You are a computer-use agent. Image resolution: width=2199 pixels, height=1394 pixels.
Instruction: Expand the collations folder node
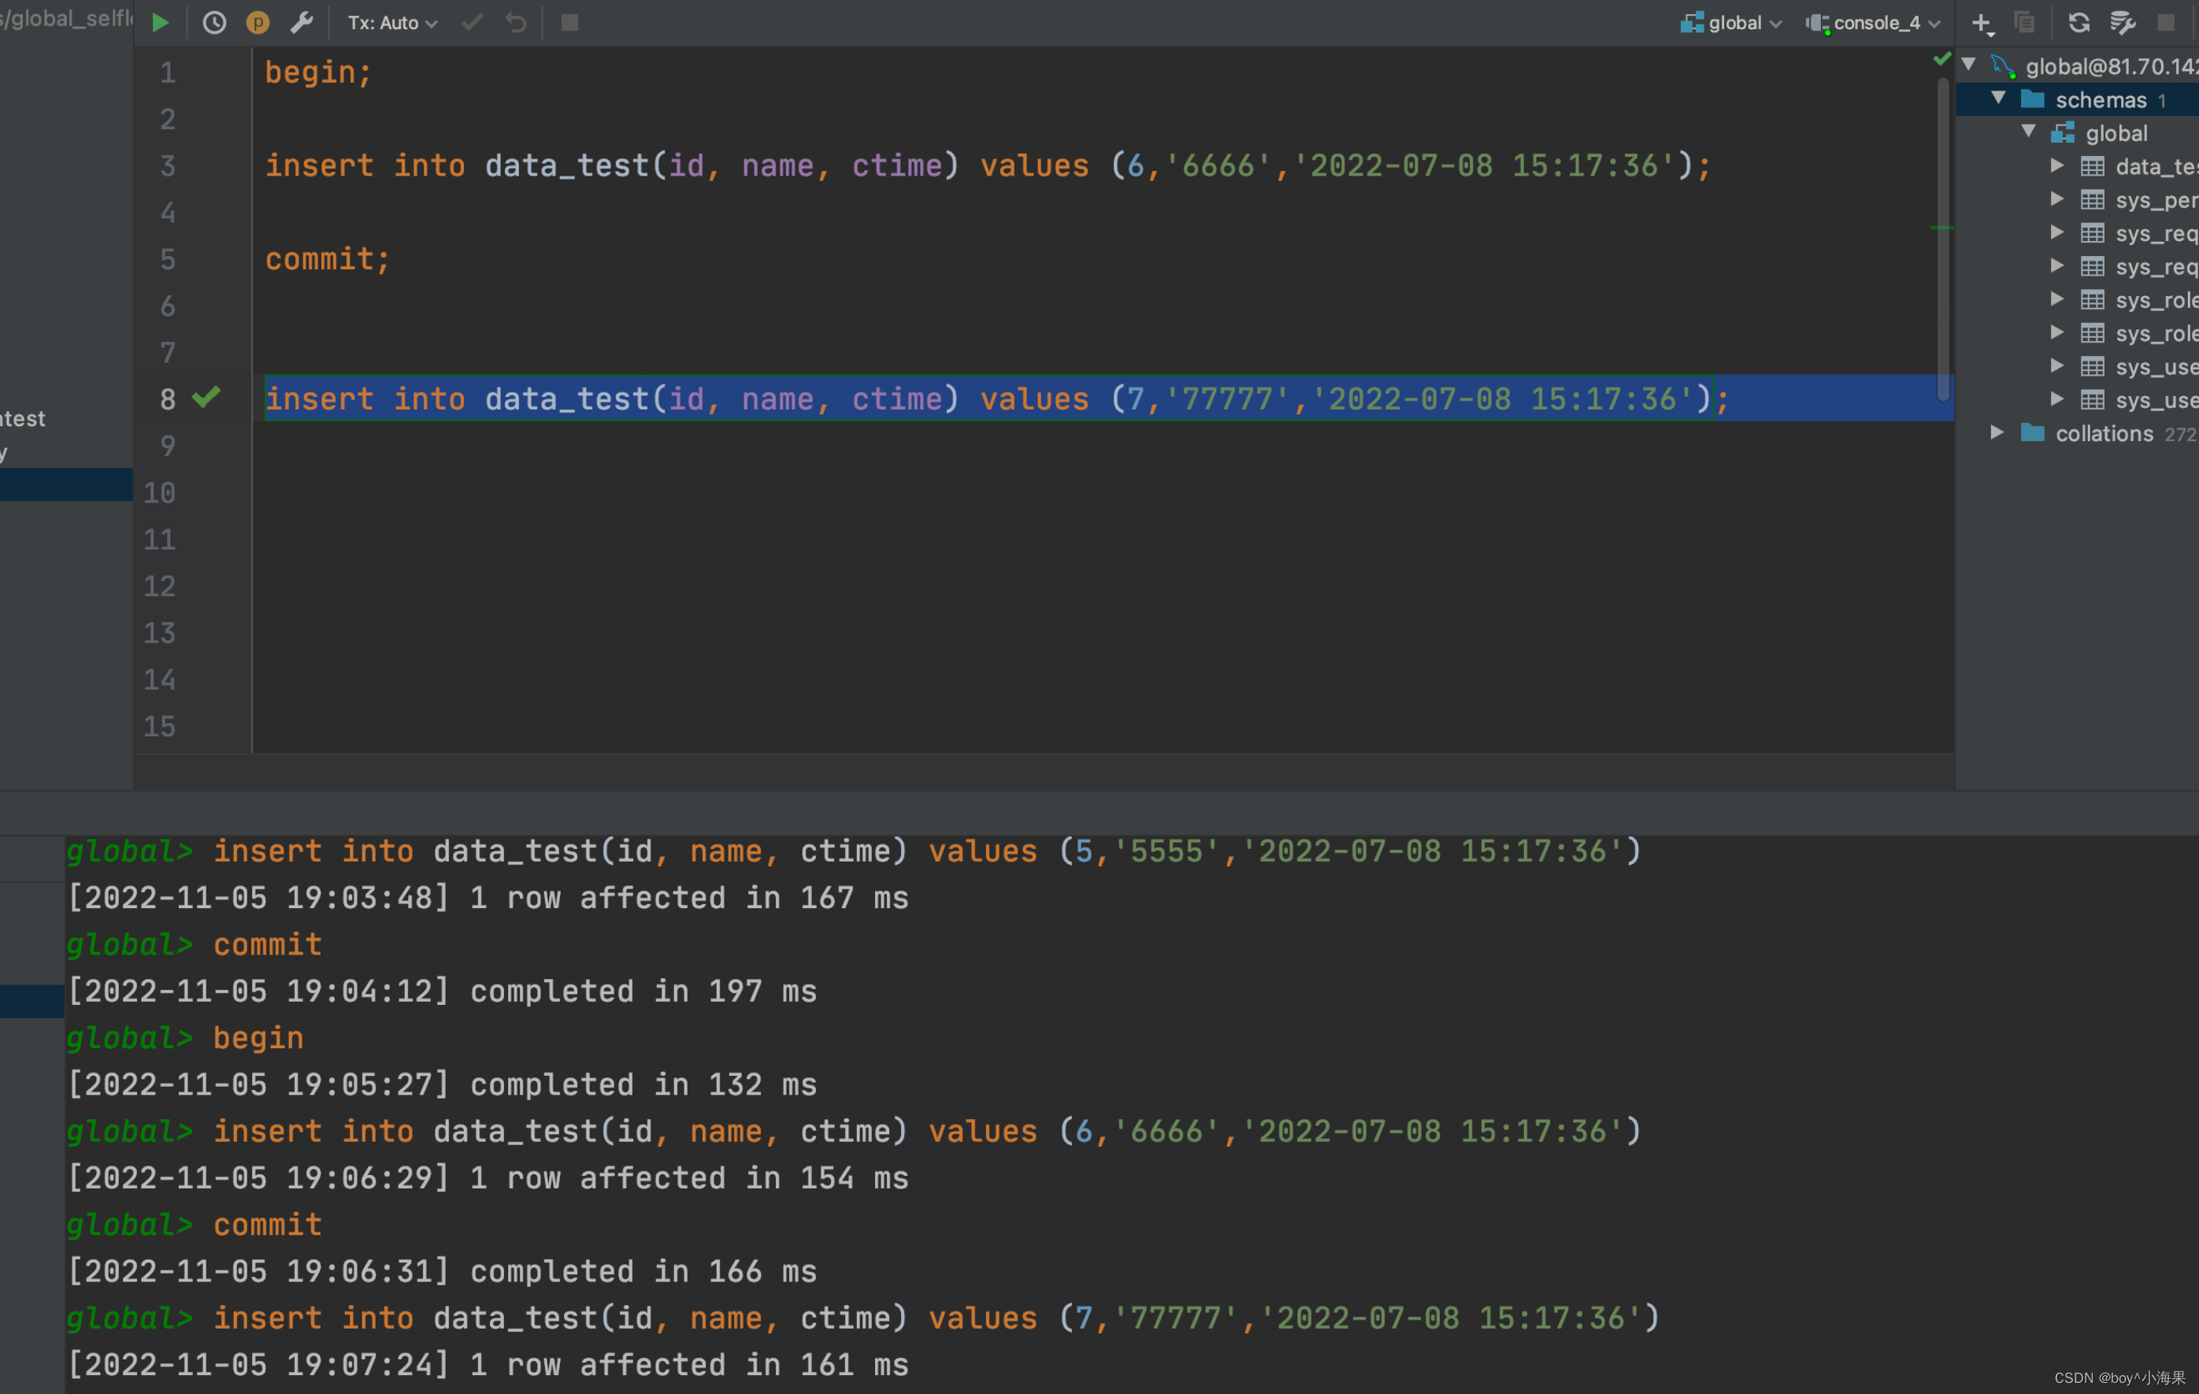click(x=1998, y=432)
